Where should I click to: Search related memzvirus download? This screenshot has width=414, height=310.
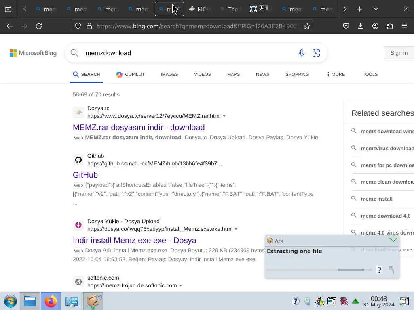[x=387, y=149]
